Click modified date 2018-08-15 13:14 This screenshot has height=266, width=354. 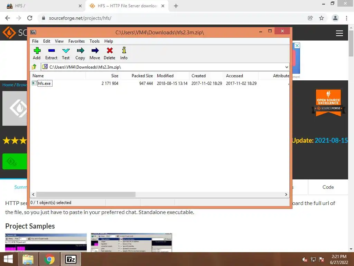(x=172, y=83)
